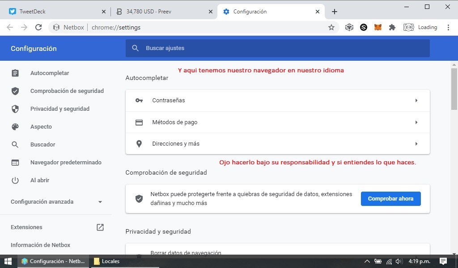Click the battery tray icon
Image resolution: width=458 pixels, height=268 pixels.
coord(378,261)
